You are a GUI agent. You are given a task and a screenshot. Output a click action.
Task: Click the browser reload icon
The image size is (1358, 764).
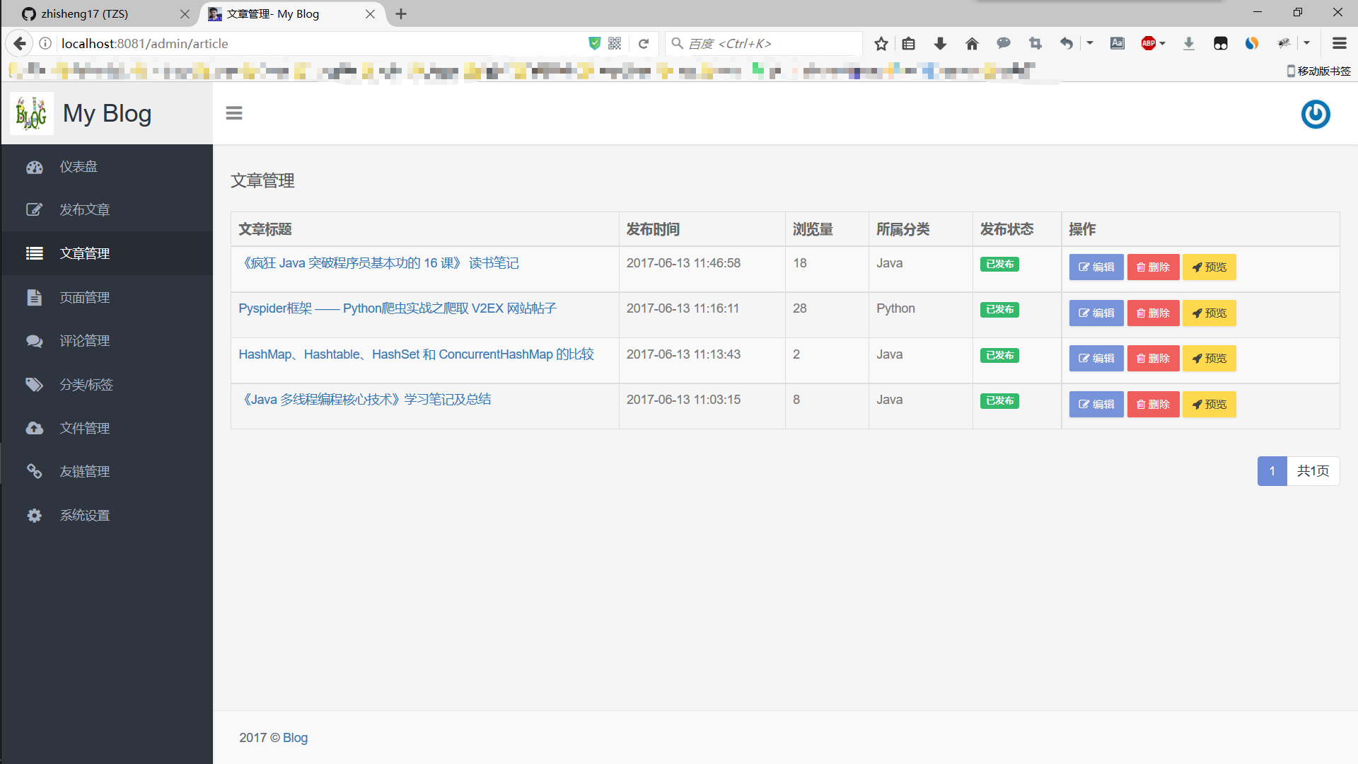coord(644,44)
